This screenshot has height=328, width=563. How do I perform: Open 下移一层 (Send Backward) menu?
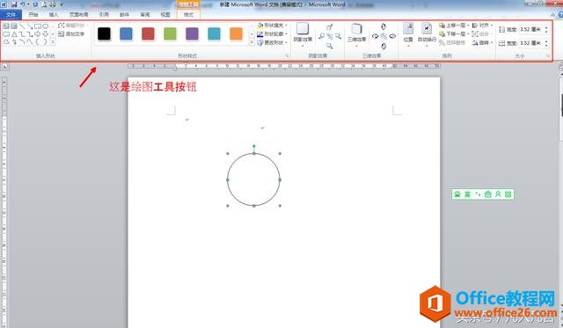pyautogui.click(x=454, y=33)
